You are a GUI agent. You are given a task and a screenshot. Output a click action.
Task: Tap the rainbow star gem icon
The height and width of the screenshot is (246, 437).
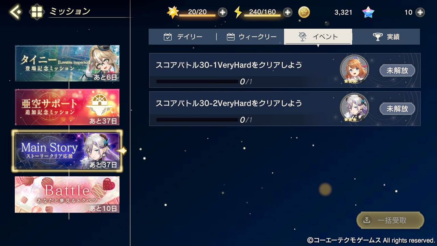point(368,13)
